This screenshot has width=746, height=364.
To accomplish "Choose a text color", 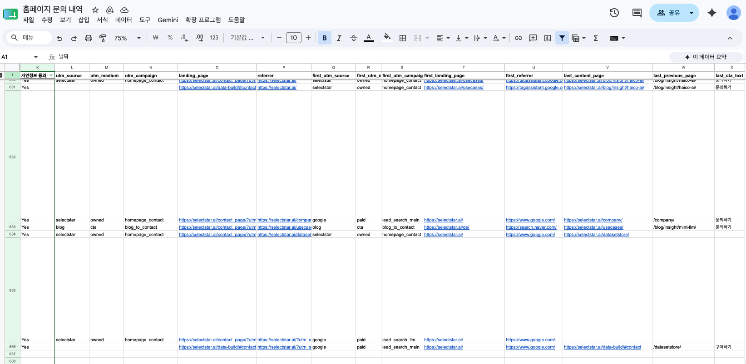I will point(369,38).
